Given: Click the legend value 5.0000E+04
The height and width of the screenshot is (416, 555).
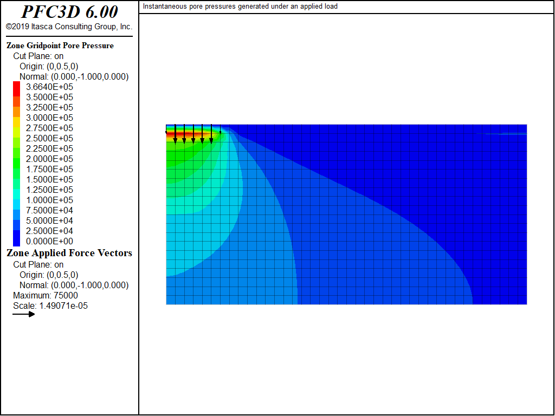Looking at the screenshot, I should pyautogui.click(x=49, y=221).
